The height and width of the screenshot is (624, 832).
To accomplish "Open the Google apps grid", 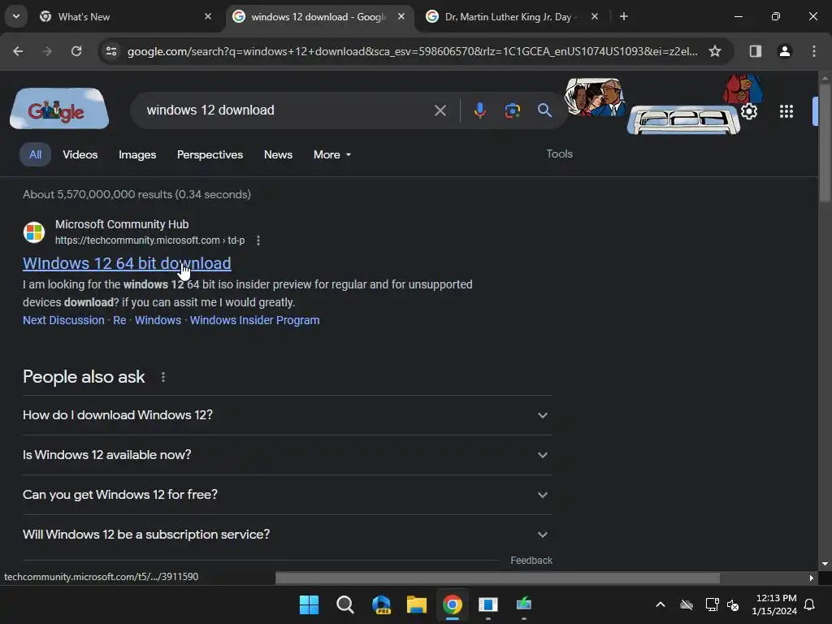I will click(786, 111).
